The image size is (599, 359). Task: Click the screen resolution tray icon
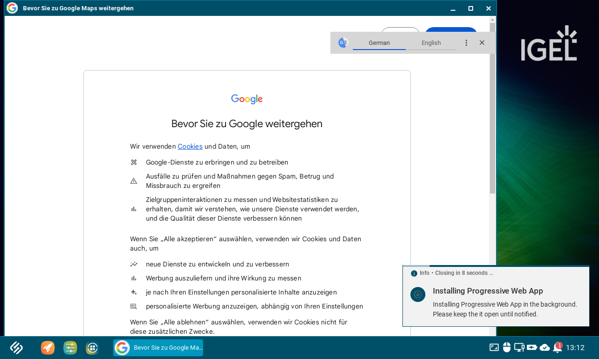coord(494,347)
